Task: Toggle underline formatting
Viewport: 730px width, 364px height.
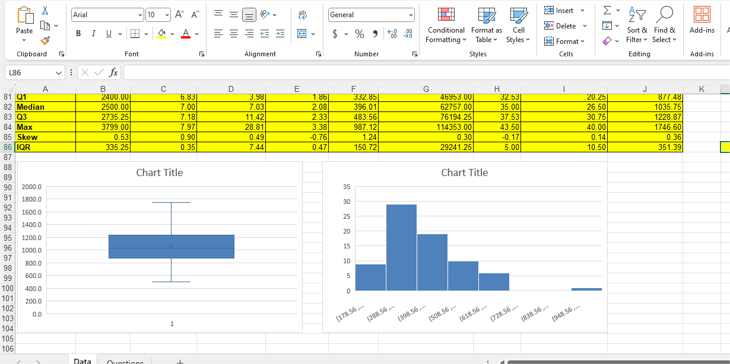Action: coord(109,34)
